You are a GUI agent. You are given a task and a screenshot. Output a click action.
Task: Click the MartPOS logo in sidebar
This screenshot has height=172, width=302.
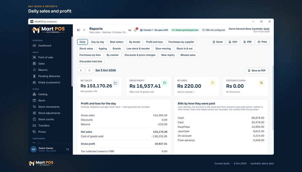point(48,30)
